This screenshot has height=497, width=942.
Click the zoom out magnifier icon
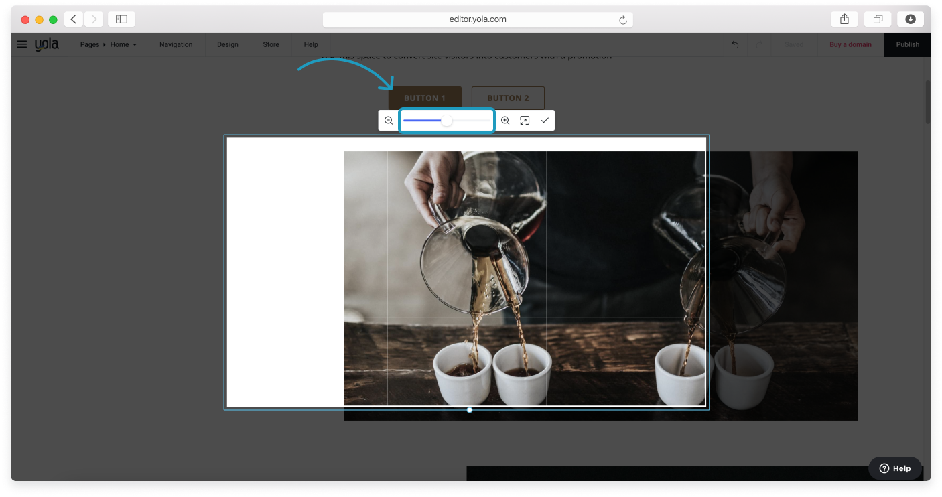[389, 121]
